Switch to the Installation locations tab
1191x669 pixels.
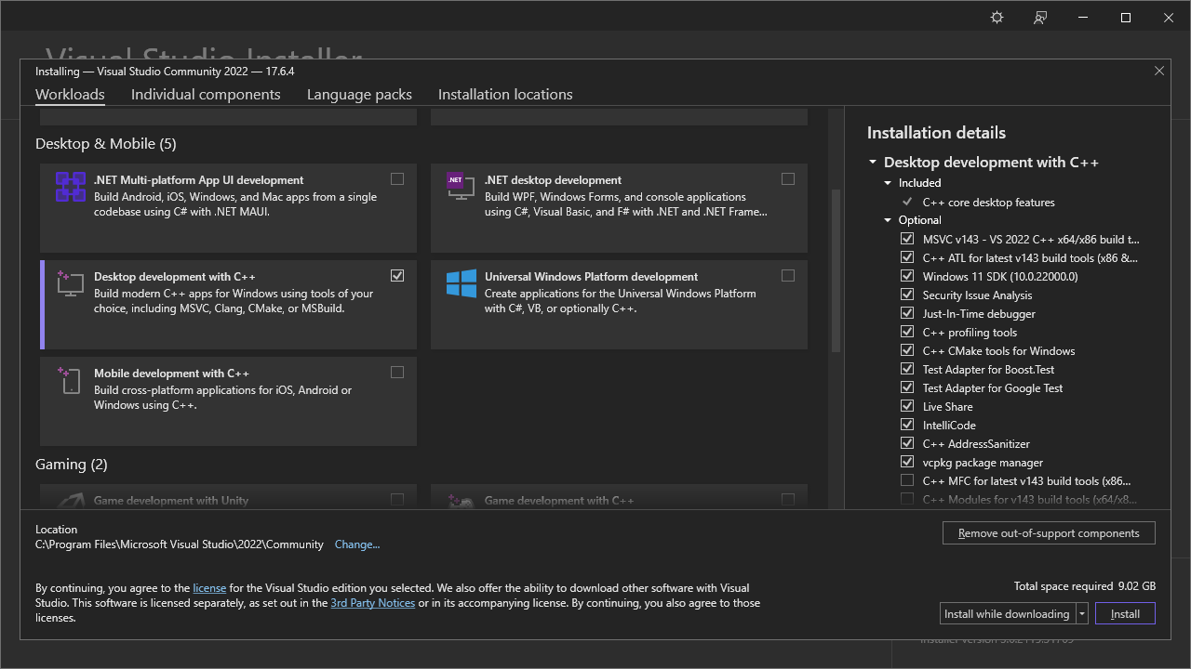click(x=505, y=94)
